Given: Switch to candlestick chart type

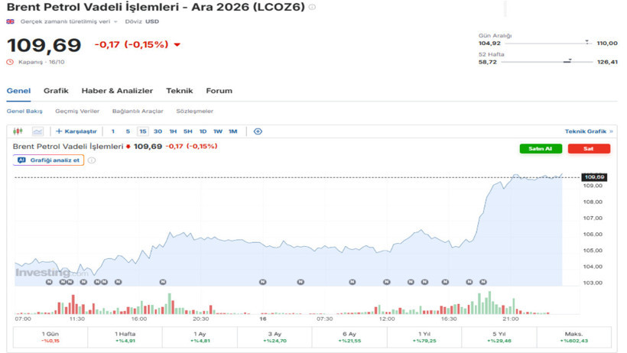Looking at the screenshot, I should click(18, 131).
